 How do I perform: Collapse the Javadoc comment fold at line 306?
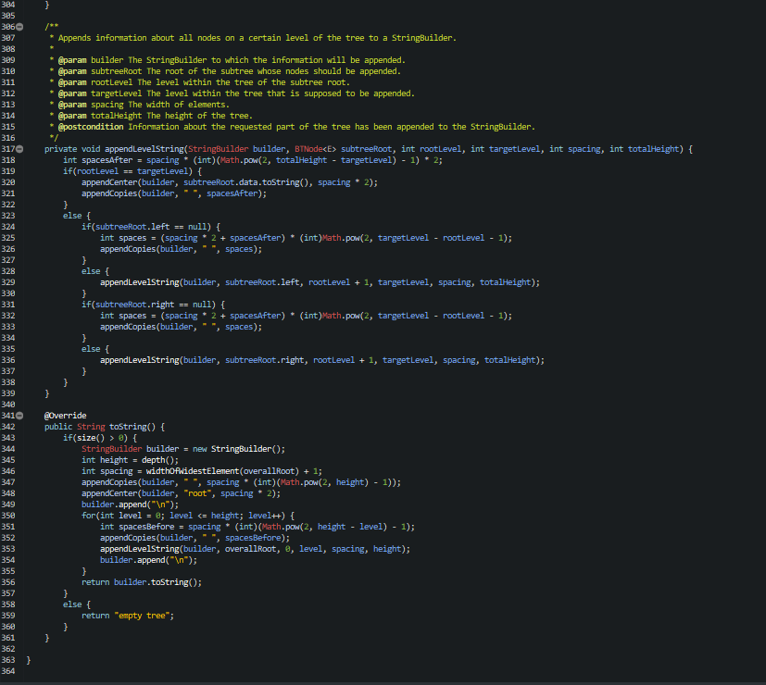(19, 27)
